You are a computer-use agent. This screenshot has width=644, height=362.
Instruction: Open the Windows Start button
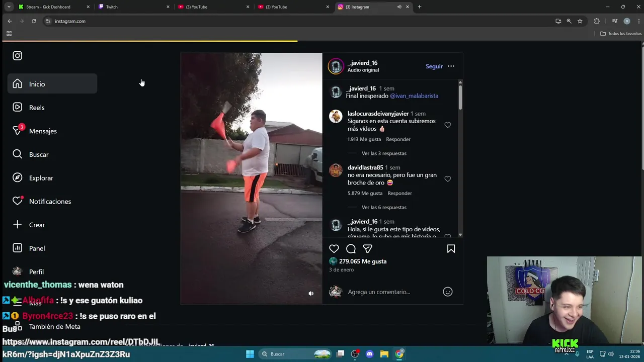click(250, 354)
